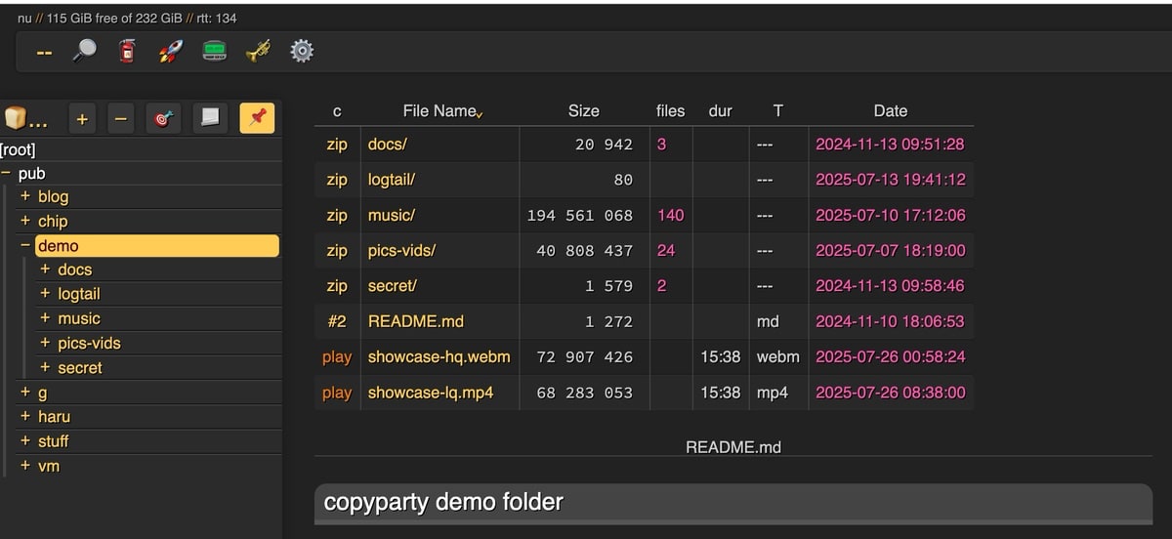Click the fire extinguisher unpost icon
This screenshot has height=539, width=1172.
127,51
